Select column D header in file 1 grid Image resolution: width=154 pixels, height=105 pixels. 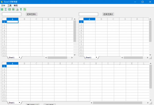[x=48, y=19]
